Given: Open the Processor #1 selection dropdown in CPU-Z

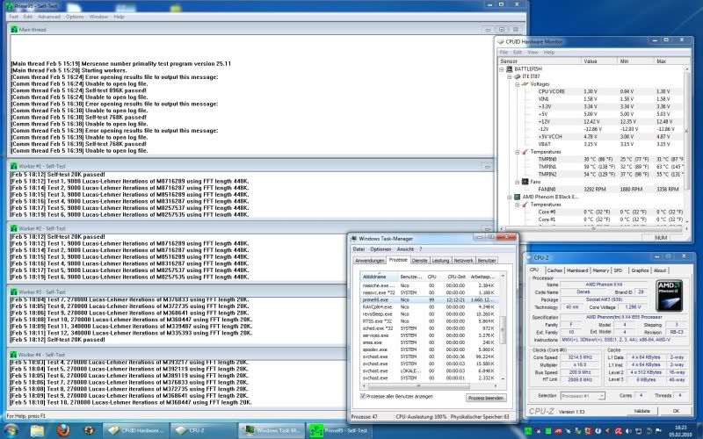Looking at the screenshot, I should 583,396.
